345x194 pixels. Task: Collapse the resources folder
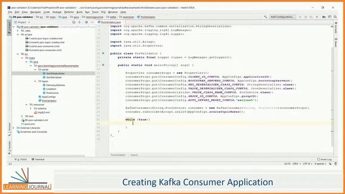(26, 105)
